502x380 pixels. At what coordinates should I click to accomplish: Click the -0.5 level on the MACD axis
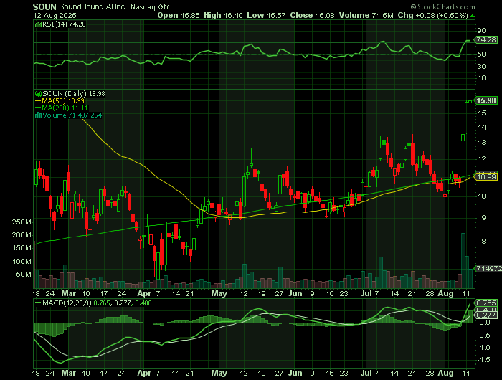click(x=483, y=335)
